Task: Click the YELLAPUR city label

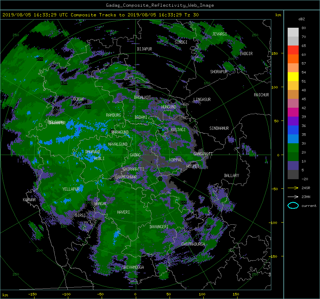Action: (x=71, y=189)
